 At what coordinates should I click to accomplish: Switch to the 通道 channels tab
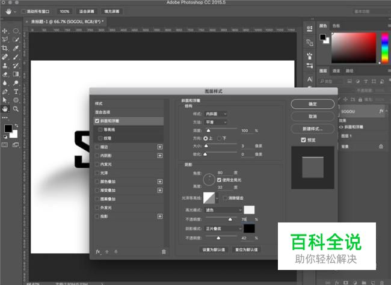336,71
